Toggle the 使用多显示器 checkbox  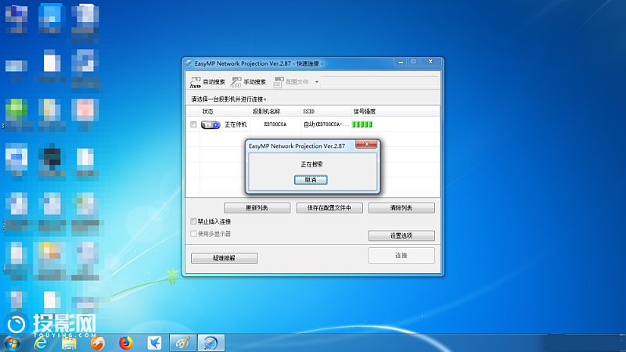194,233
